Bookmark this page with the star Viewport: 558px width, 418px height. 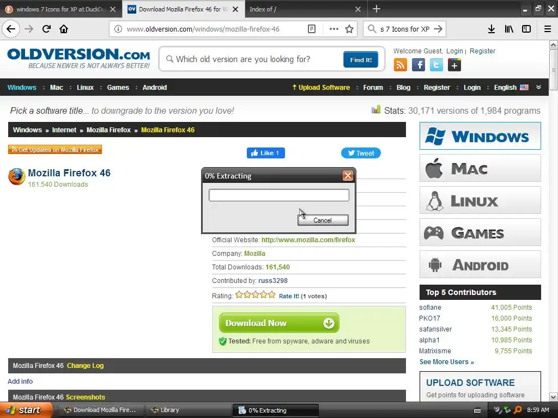pyautogui.click(x=349, y=29)
